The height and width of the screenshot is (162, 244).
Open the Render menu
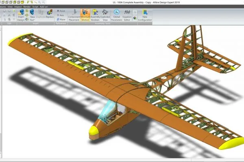27,7
